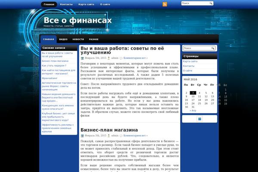258x172 pixels.
Task: Open recent post Бизнес-план магазина in sidebar
Action: point(55,61)
